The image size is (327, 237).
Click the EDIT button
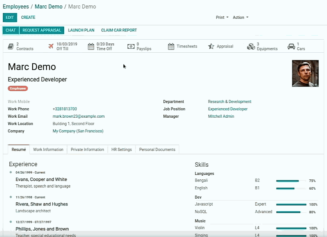tap(10, 18)
